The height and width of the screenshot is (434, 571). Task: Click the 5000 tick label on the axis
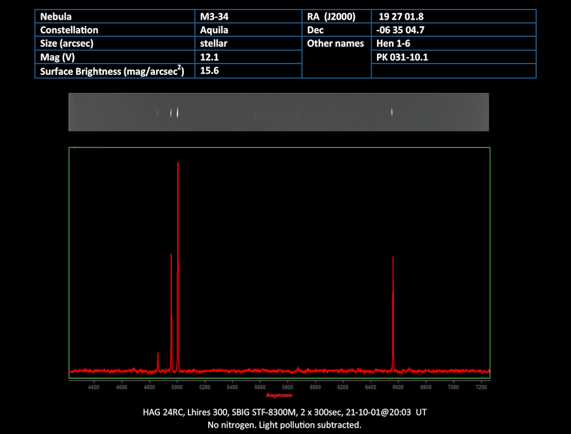[x=177, y=388]
